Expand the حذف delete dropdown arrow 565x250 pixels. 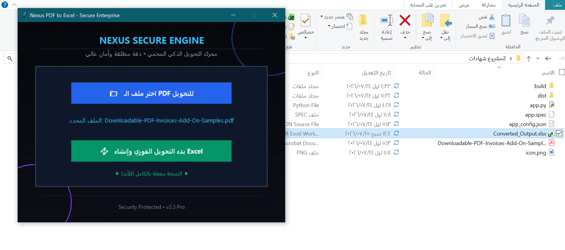(405, 38)
